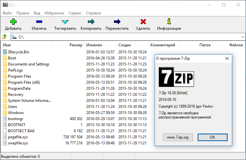246x160 pixels.
Task: Click the 7-ZIP logo in About dialog
Action: 176,77
